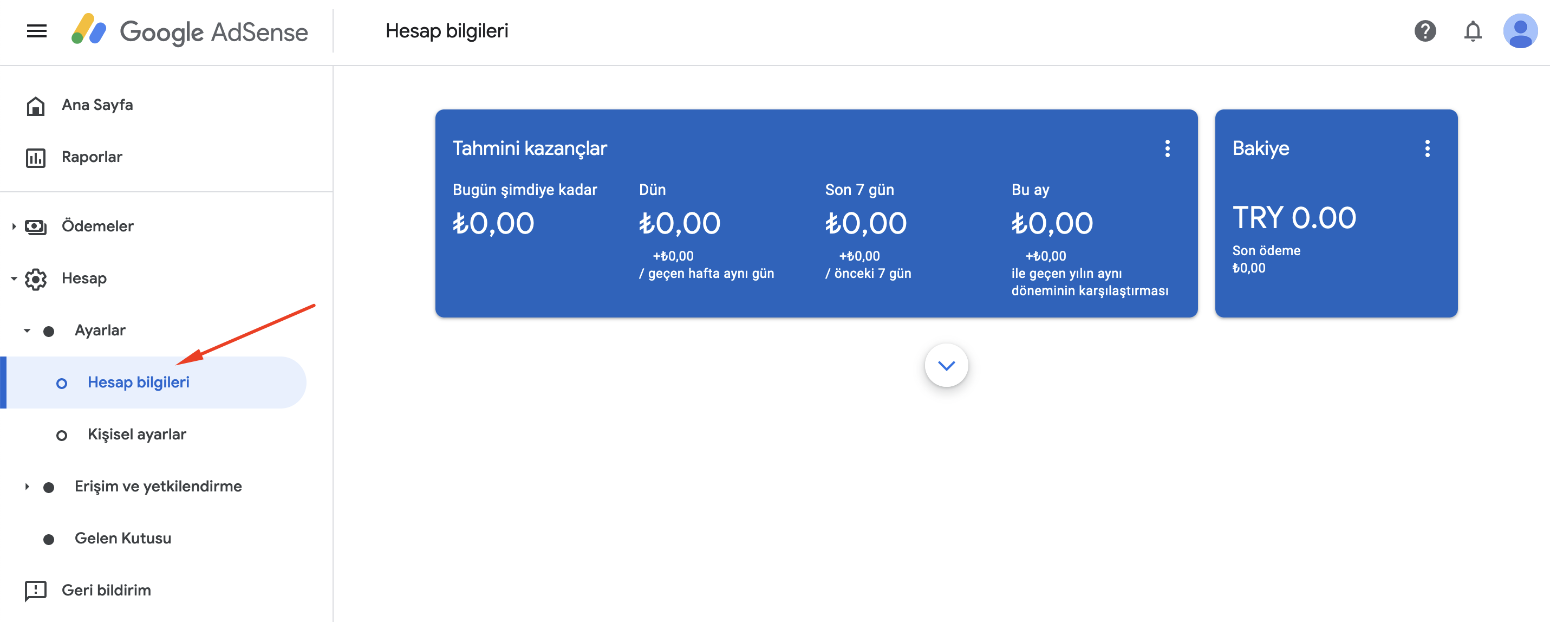Open the hamburger main menu
1550x622 pixels.
pyautogui.click(x=37, y=31)
